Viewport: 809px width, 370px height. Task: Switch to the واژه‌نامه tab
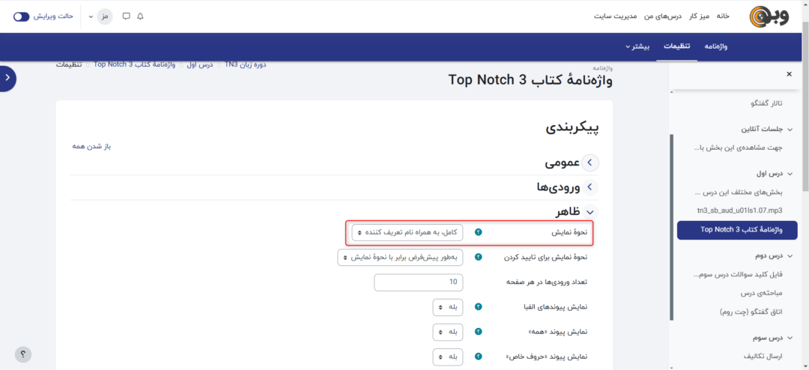pos(716,47)
